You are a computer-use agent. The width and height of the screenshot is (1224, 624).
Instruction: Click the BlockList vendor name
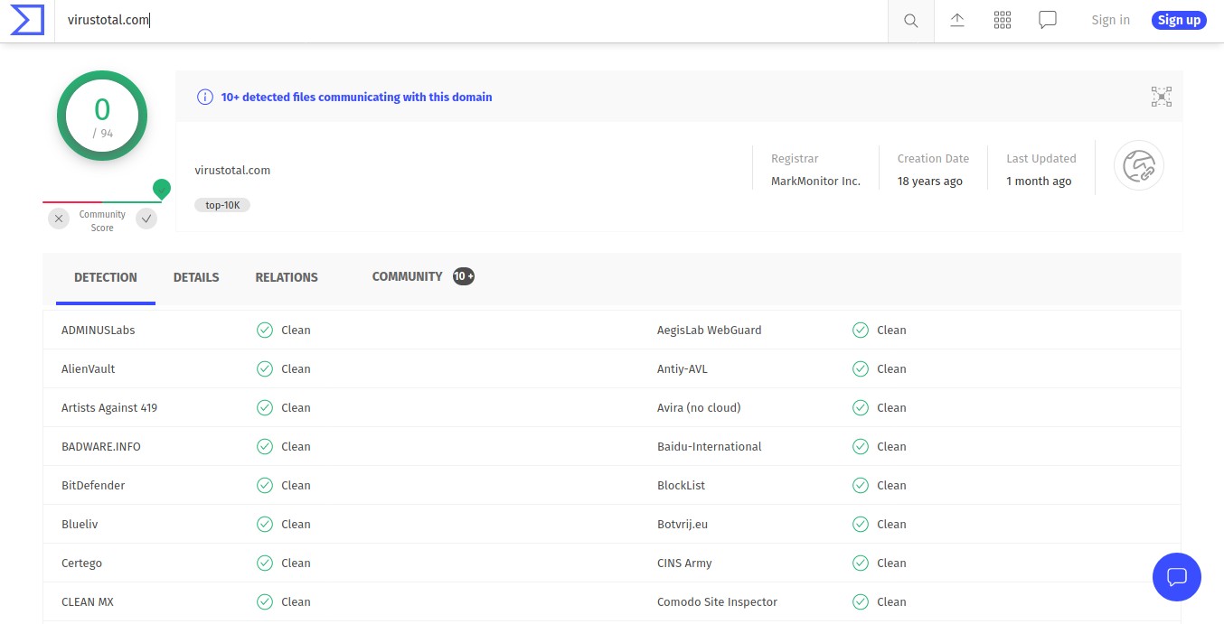(x=682, y=485)
